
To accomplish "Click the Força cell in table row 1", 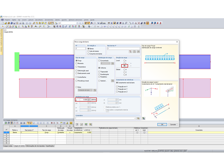I will [x=47, y=132].
